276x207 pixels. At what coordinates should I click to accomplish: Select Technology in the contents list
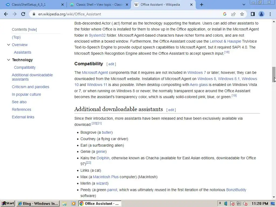pyautogui.click(x=22, y=60)
